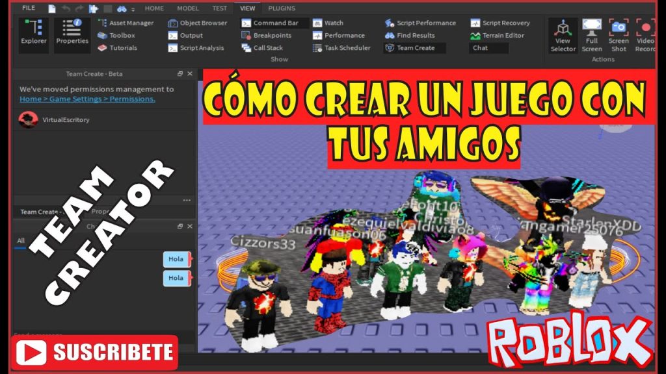Select the All filter in Chat
Image resolution: width=666 pixels, height=374 pixels.
pyautogui.click(x=20, y=240)
